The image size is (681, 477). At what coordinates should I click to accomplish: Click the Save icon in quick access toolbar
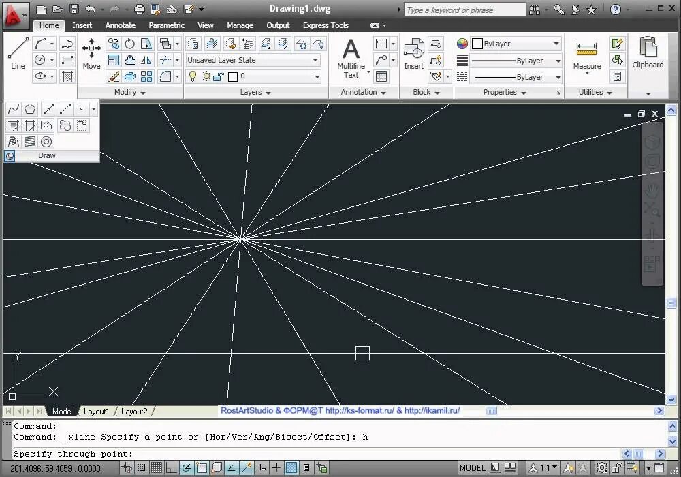(74, 9)
